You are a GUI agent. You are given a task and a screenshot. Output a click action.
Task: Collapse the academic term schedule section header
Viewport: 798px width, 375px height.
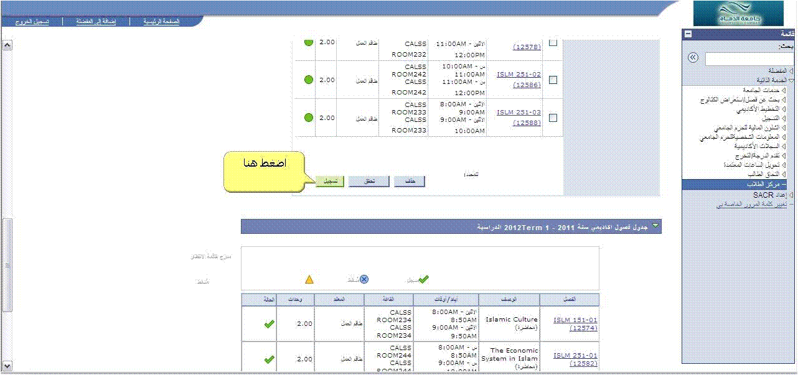click(654, 227)
